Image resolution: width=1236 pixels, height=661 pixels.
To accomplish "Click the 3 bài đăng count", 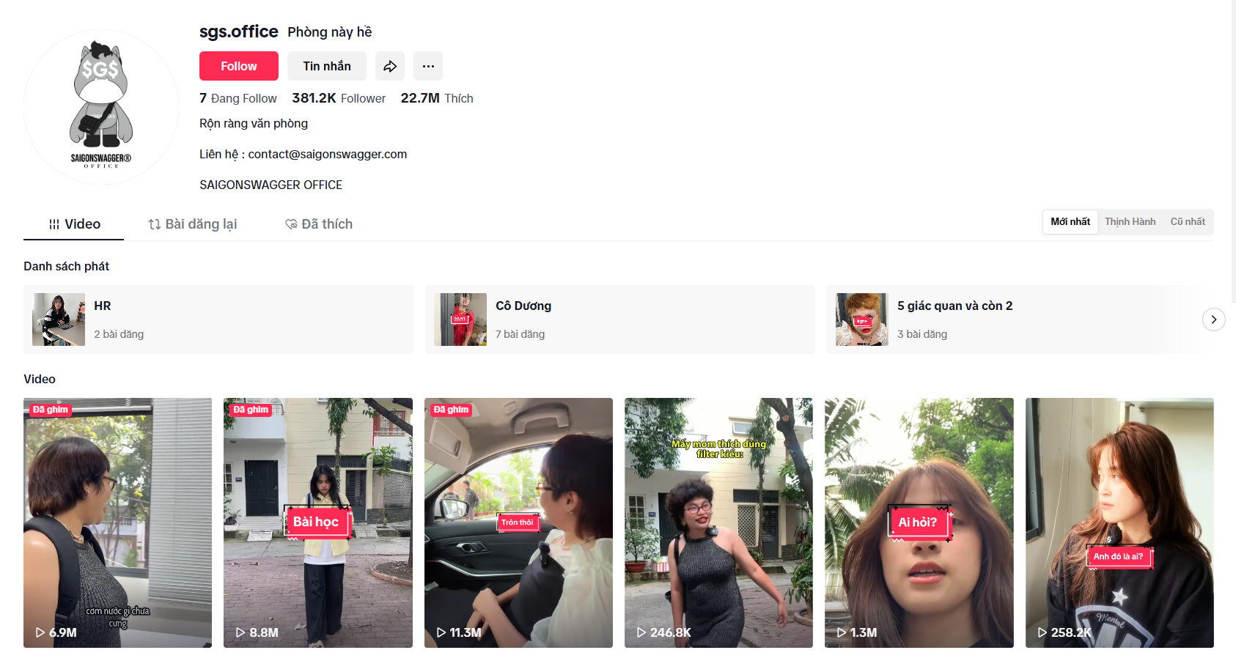I will pos(922,334).
